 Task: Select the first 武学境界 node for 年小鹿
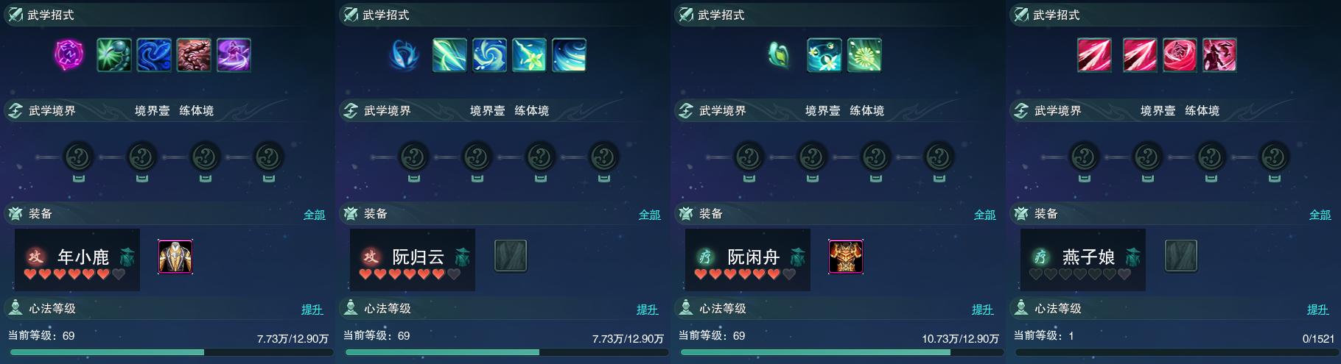[79, 157]
